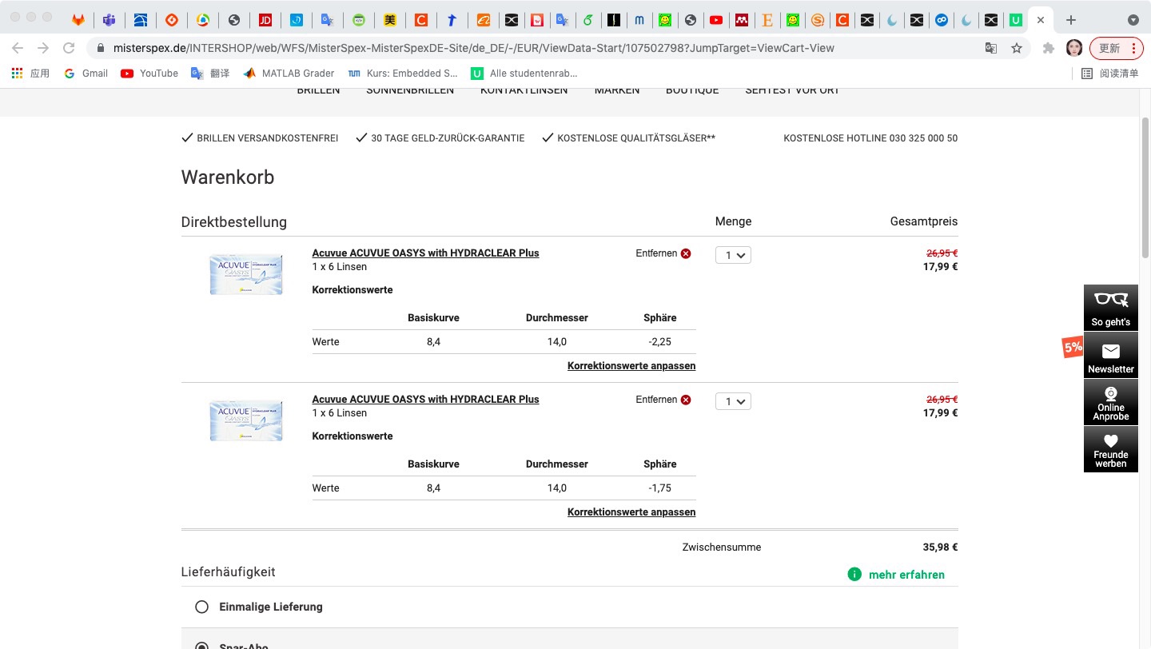Open the second 'Acuvue ACUVUE OASYS' product link
The height and width of the screenshot is (649, 1151).
coord(426,399)
